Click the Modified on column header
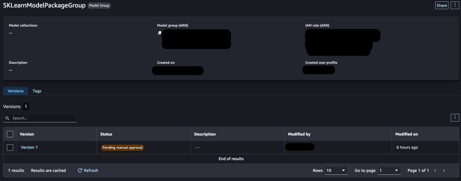The image size is (461, 181). 406,134
